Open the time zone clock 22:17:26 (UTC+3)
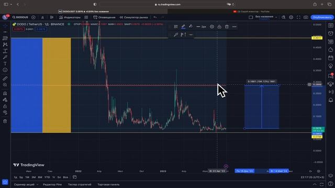This screenshot has height=188, width=335. pyautogui.click(x=312, y=177)
